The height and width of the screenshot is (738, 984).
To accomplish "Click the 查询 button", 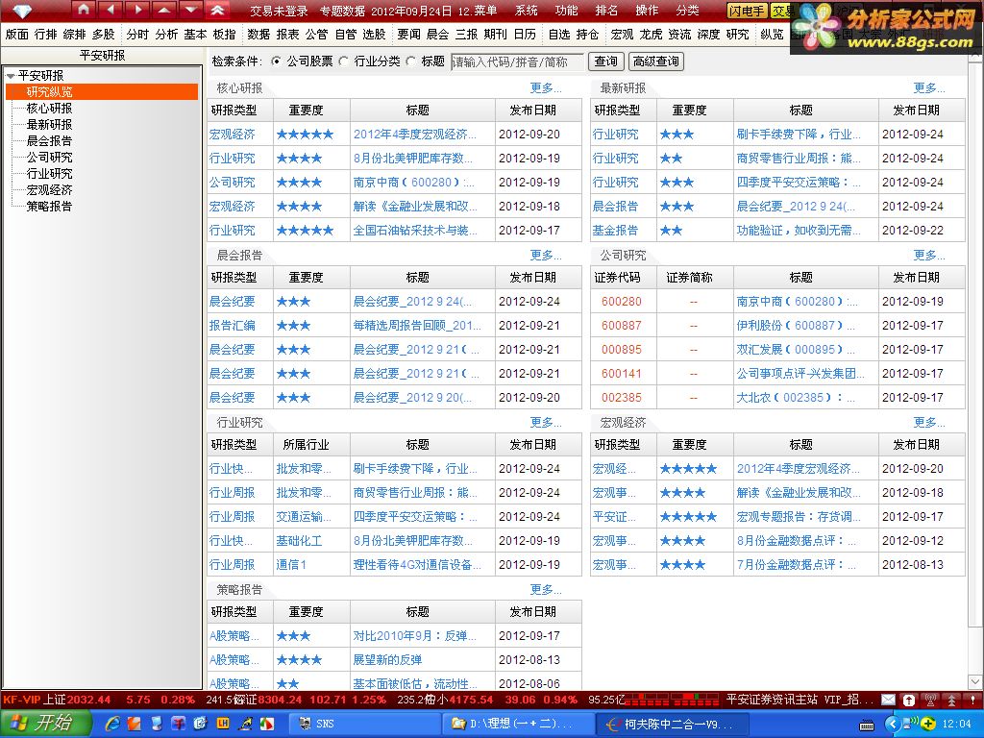I will coord(605,61).
